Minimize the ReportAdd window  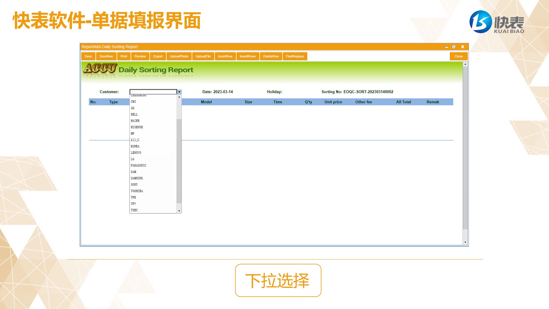[447, 47]
